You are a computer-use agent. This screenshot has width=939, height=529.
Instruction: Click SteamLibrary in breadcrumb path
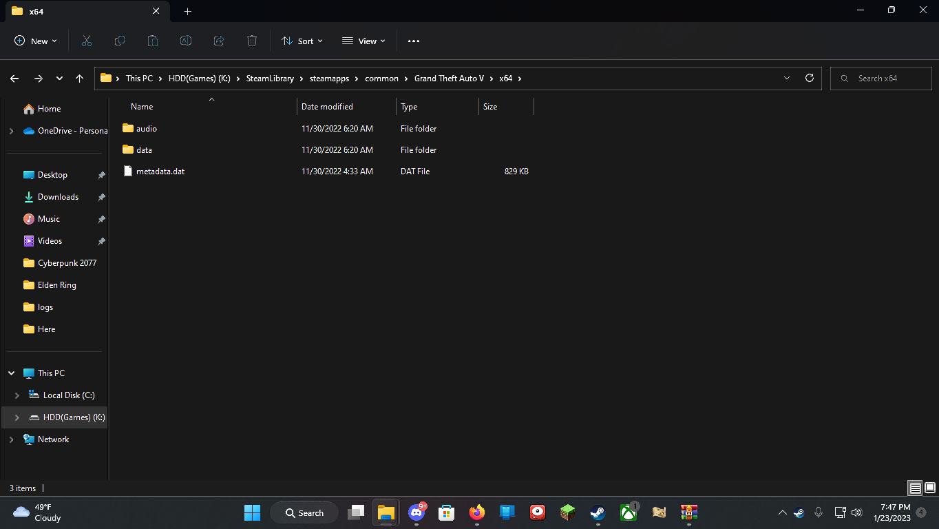click(270, 79)
